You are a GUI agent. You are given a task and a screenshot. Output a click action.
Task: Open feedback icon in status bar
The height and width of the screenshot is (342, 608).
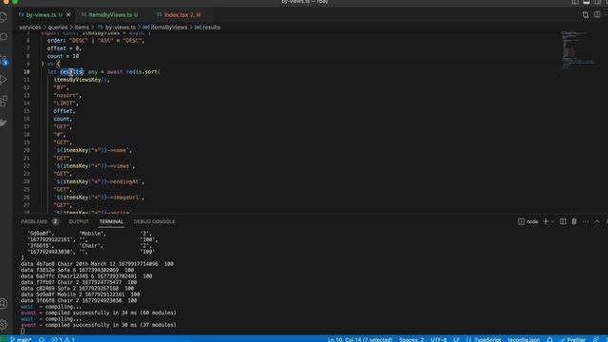(596, 339)
